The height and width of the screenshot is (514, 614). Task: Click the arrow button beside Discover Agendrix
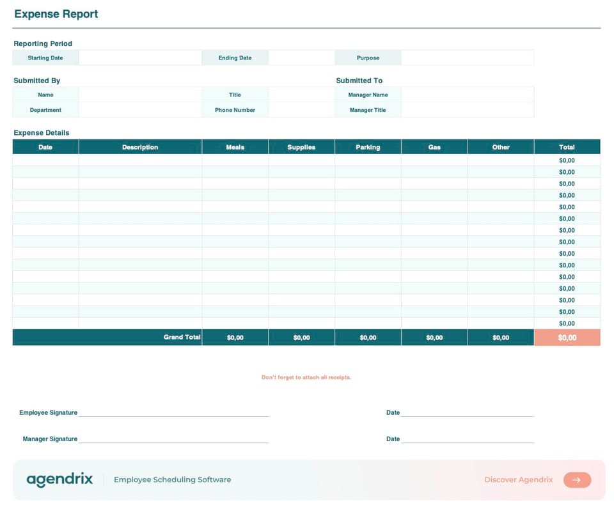tap(577, 479)
